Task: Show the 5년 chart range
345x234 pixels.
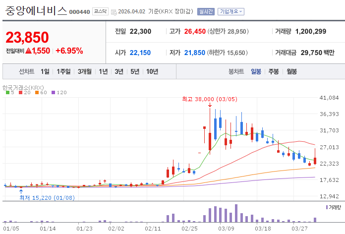Action: [135, 71]
